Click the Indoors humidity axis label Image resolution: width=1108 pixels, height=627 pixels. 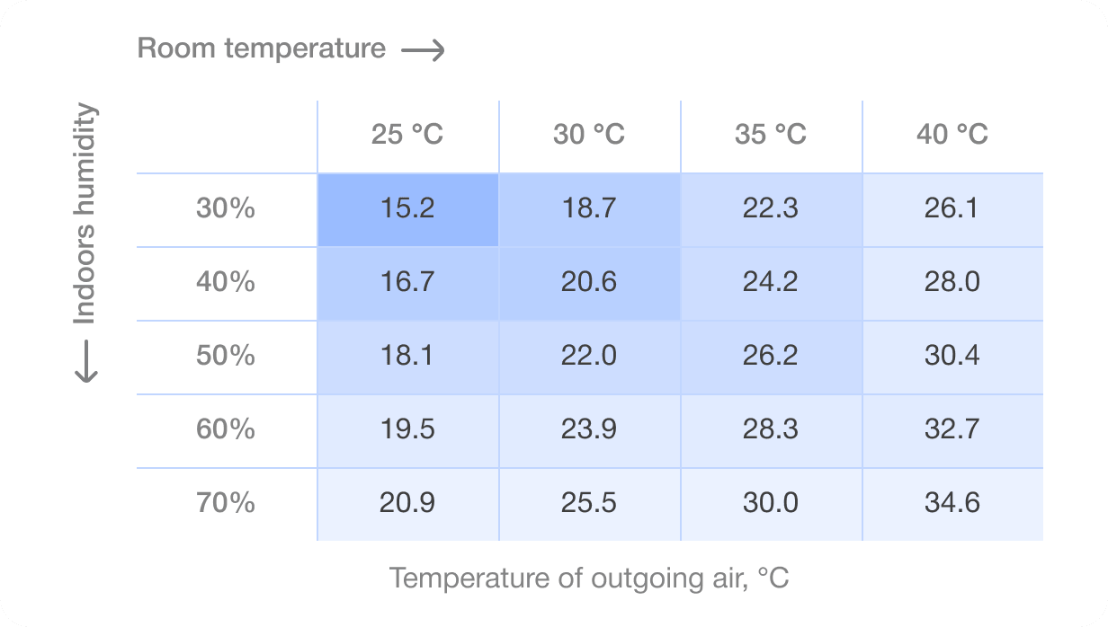click(85, 215)
